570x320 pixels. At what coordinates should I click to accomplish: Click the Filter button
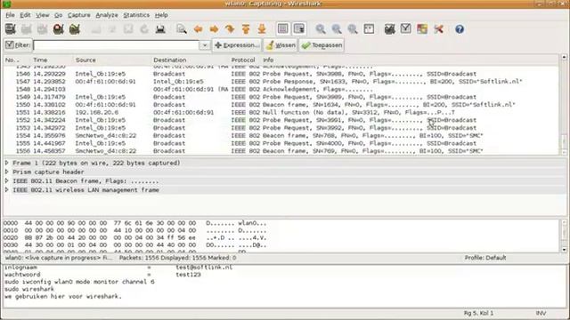pos(18,45)
